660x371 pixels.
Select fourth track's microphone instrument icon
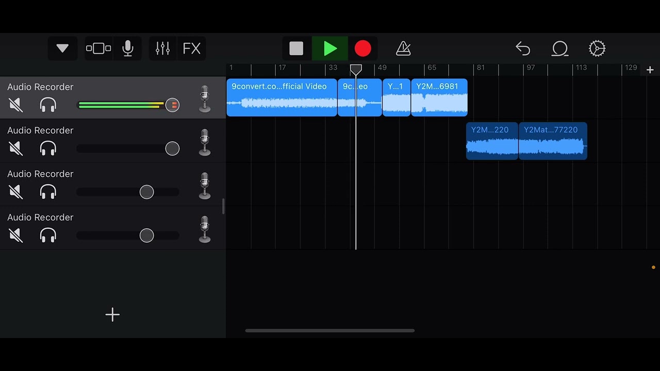click(205, 229)
